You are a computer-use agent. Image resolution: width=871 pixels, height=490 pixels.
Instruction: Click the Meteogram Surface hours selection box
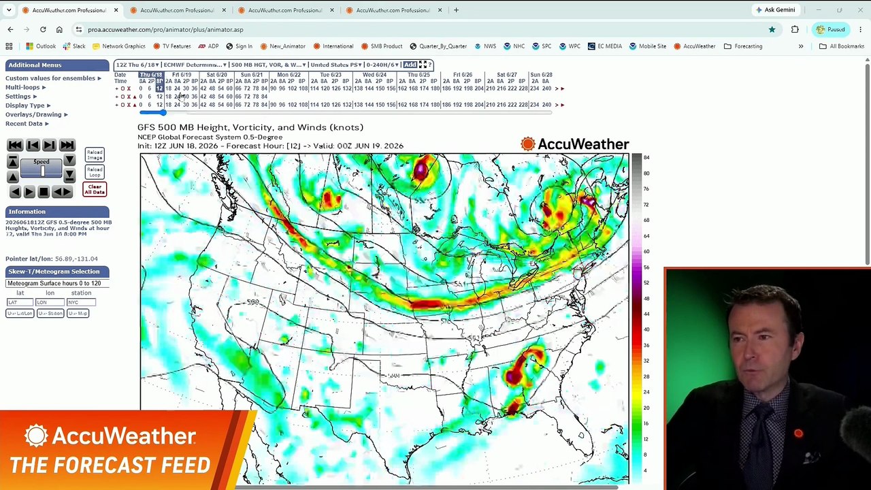[x=57, y=283]
